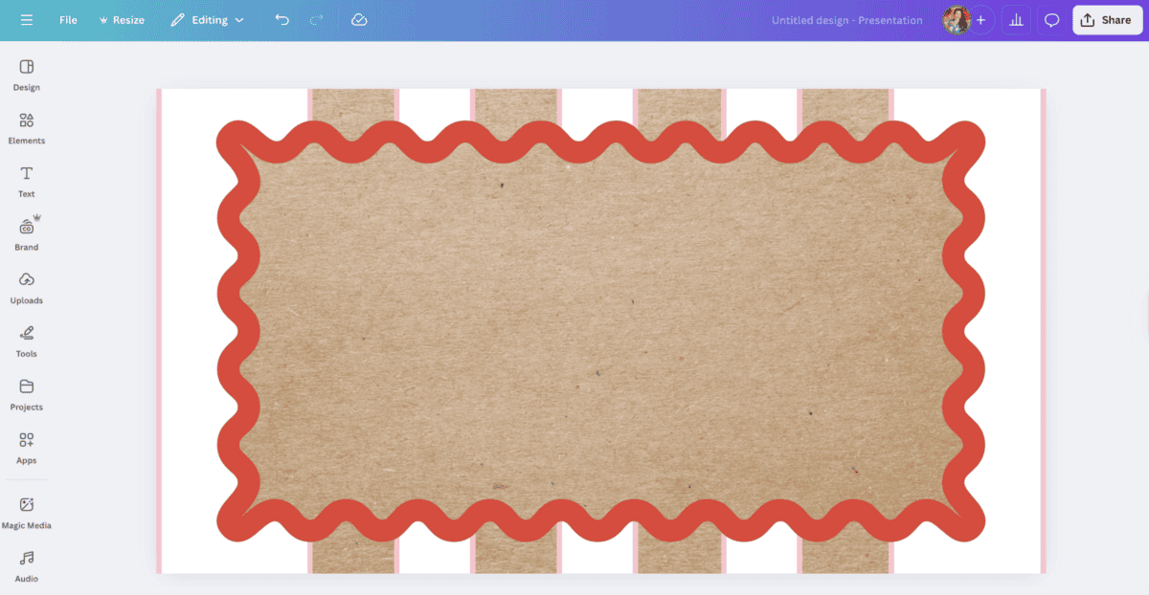The height and width of the screenshot is (595, 1149).
Task: Click the Redo arrow
Action: tap(317, 20)
